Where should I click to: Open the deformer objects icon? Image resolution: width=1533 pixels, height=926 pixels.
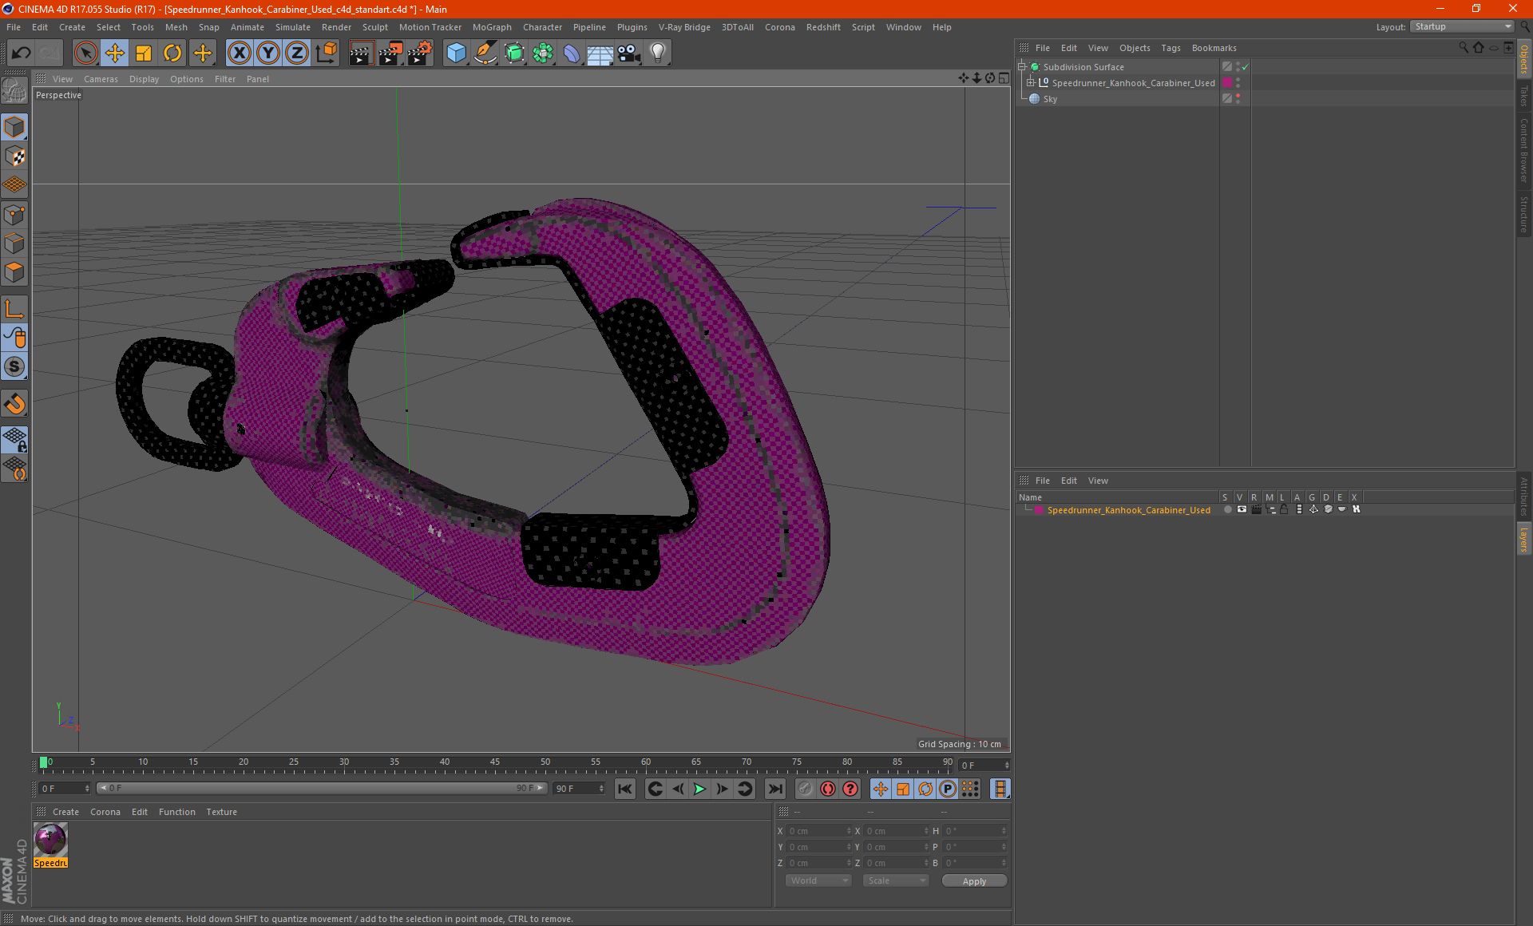click(x=572, y=53)
